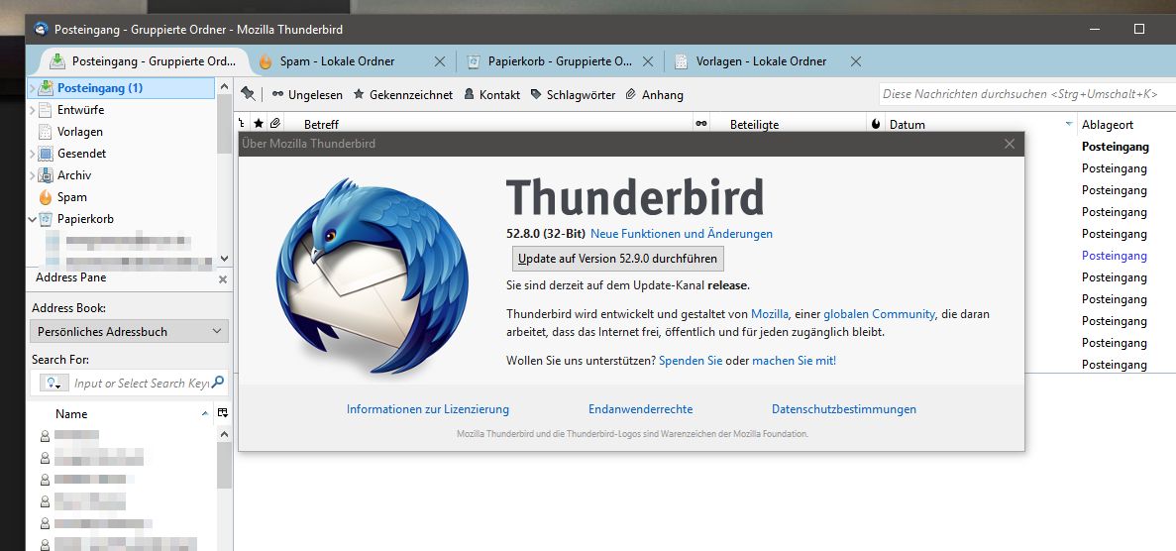
Task: Toggle the Ungelesen quick filter
Action: (x=307, y=94)
